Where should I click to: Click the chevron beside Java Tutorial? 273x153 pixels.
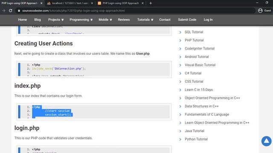click(x=180, y=131)
